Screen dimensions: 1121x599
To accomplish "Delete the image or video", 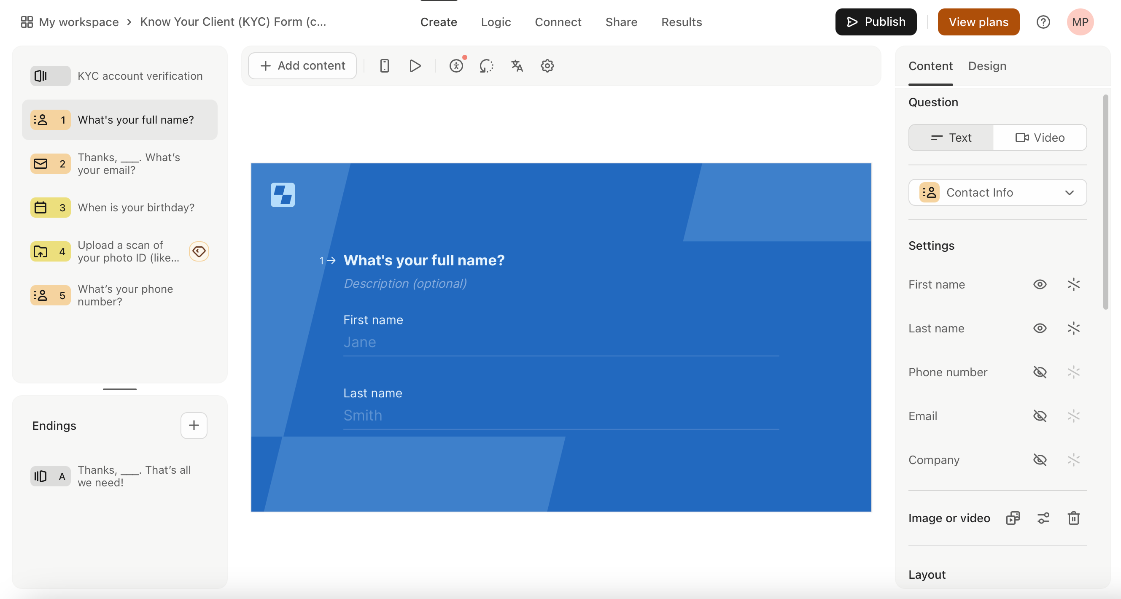I will click(x=1074, y=518).
